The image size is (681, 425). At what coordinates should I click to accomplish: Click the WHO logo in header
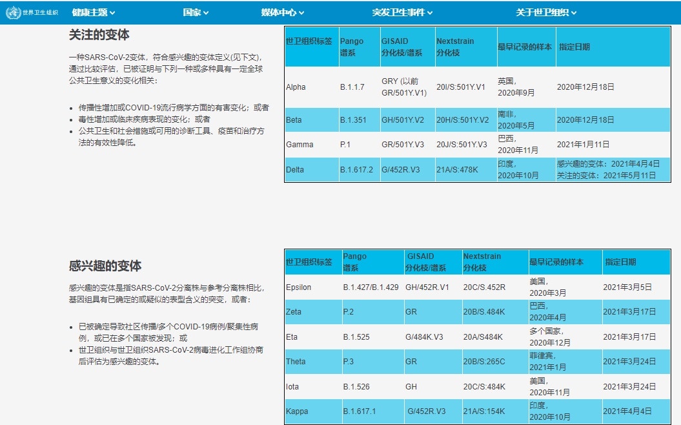click(x=32, y=12)
